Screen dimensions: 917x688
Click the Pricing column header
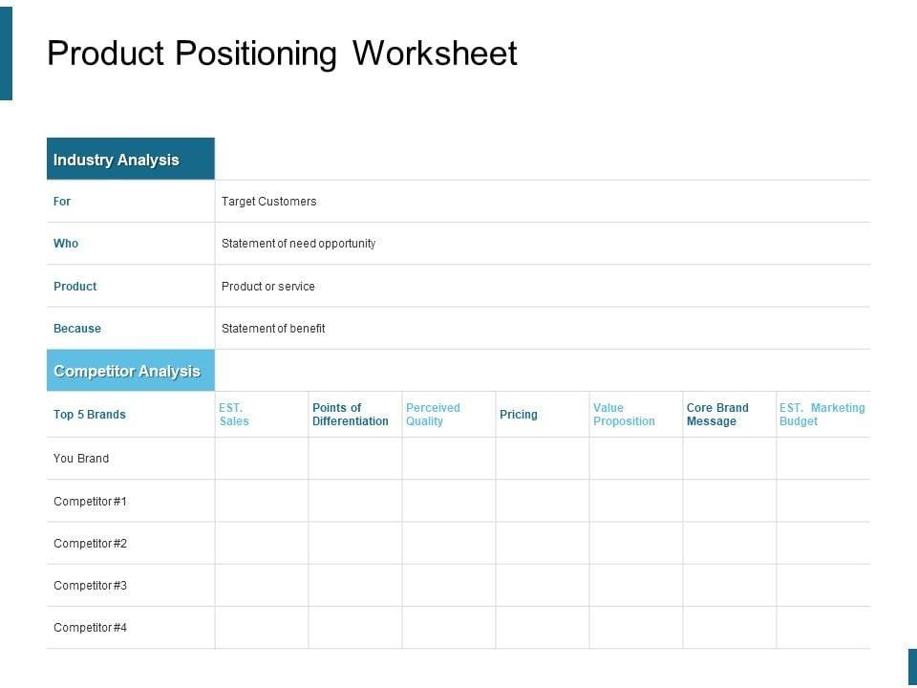pyautogui.click(x=519, y=415)
